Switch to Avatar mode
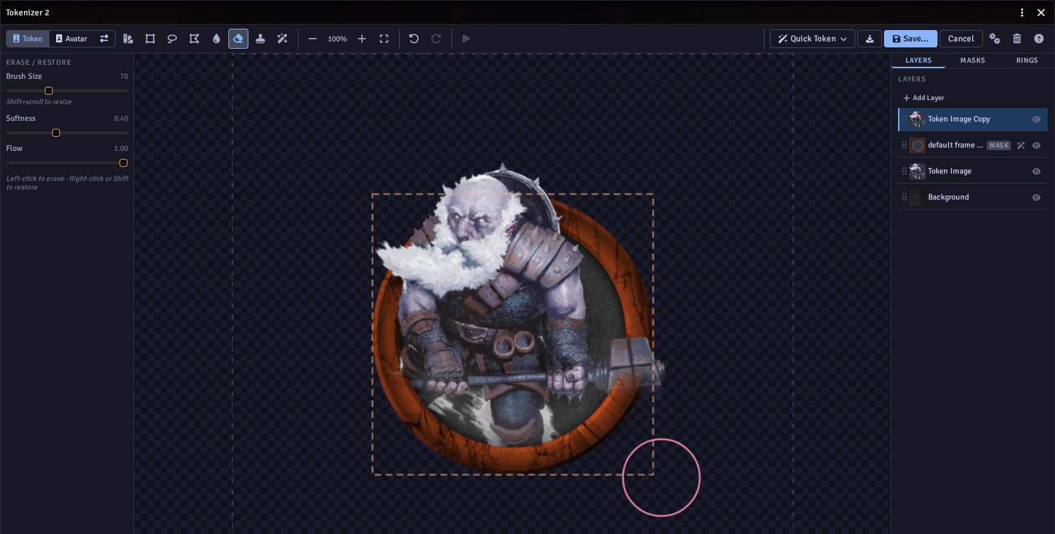This screenshot has height=534, width=1055. click(71, 39)
